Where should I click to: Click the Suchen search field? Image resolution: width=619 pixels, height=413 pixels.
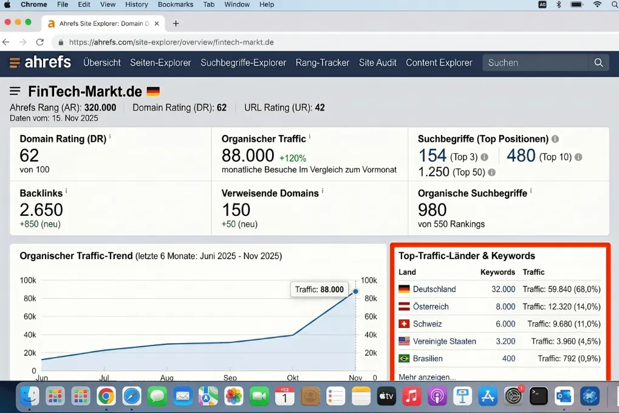535,63
